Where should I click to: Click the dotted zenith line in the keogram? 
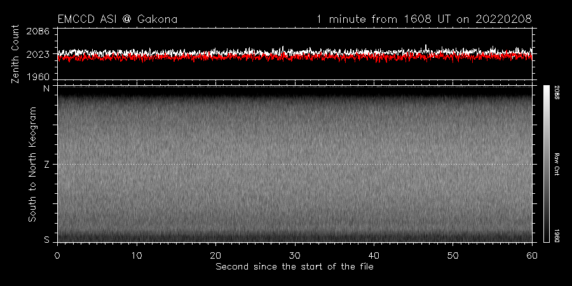coord(294,164)
